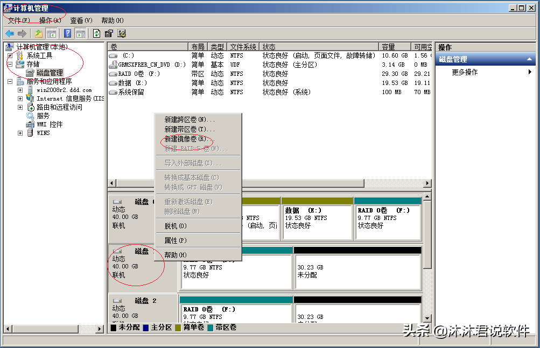The width and height of the screenshot is (540, 348).
Task: Click the Refresh toolbar icon
Action: (97, 33)
